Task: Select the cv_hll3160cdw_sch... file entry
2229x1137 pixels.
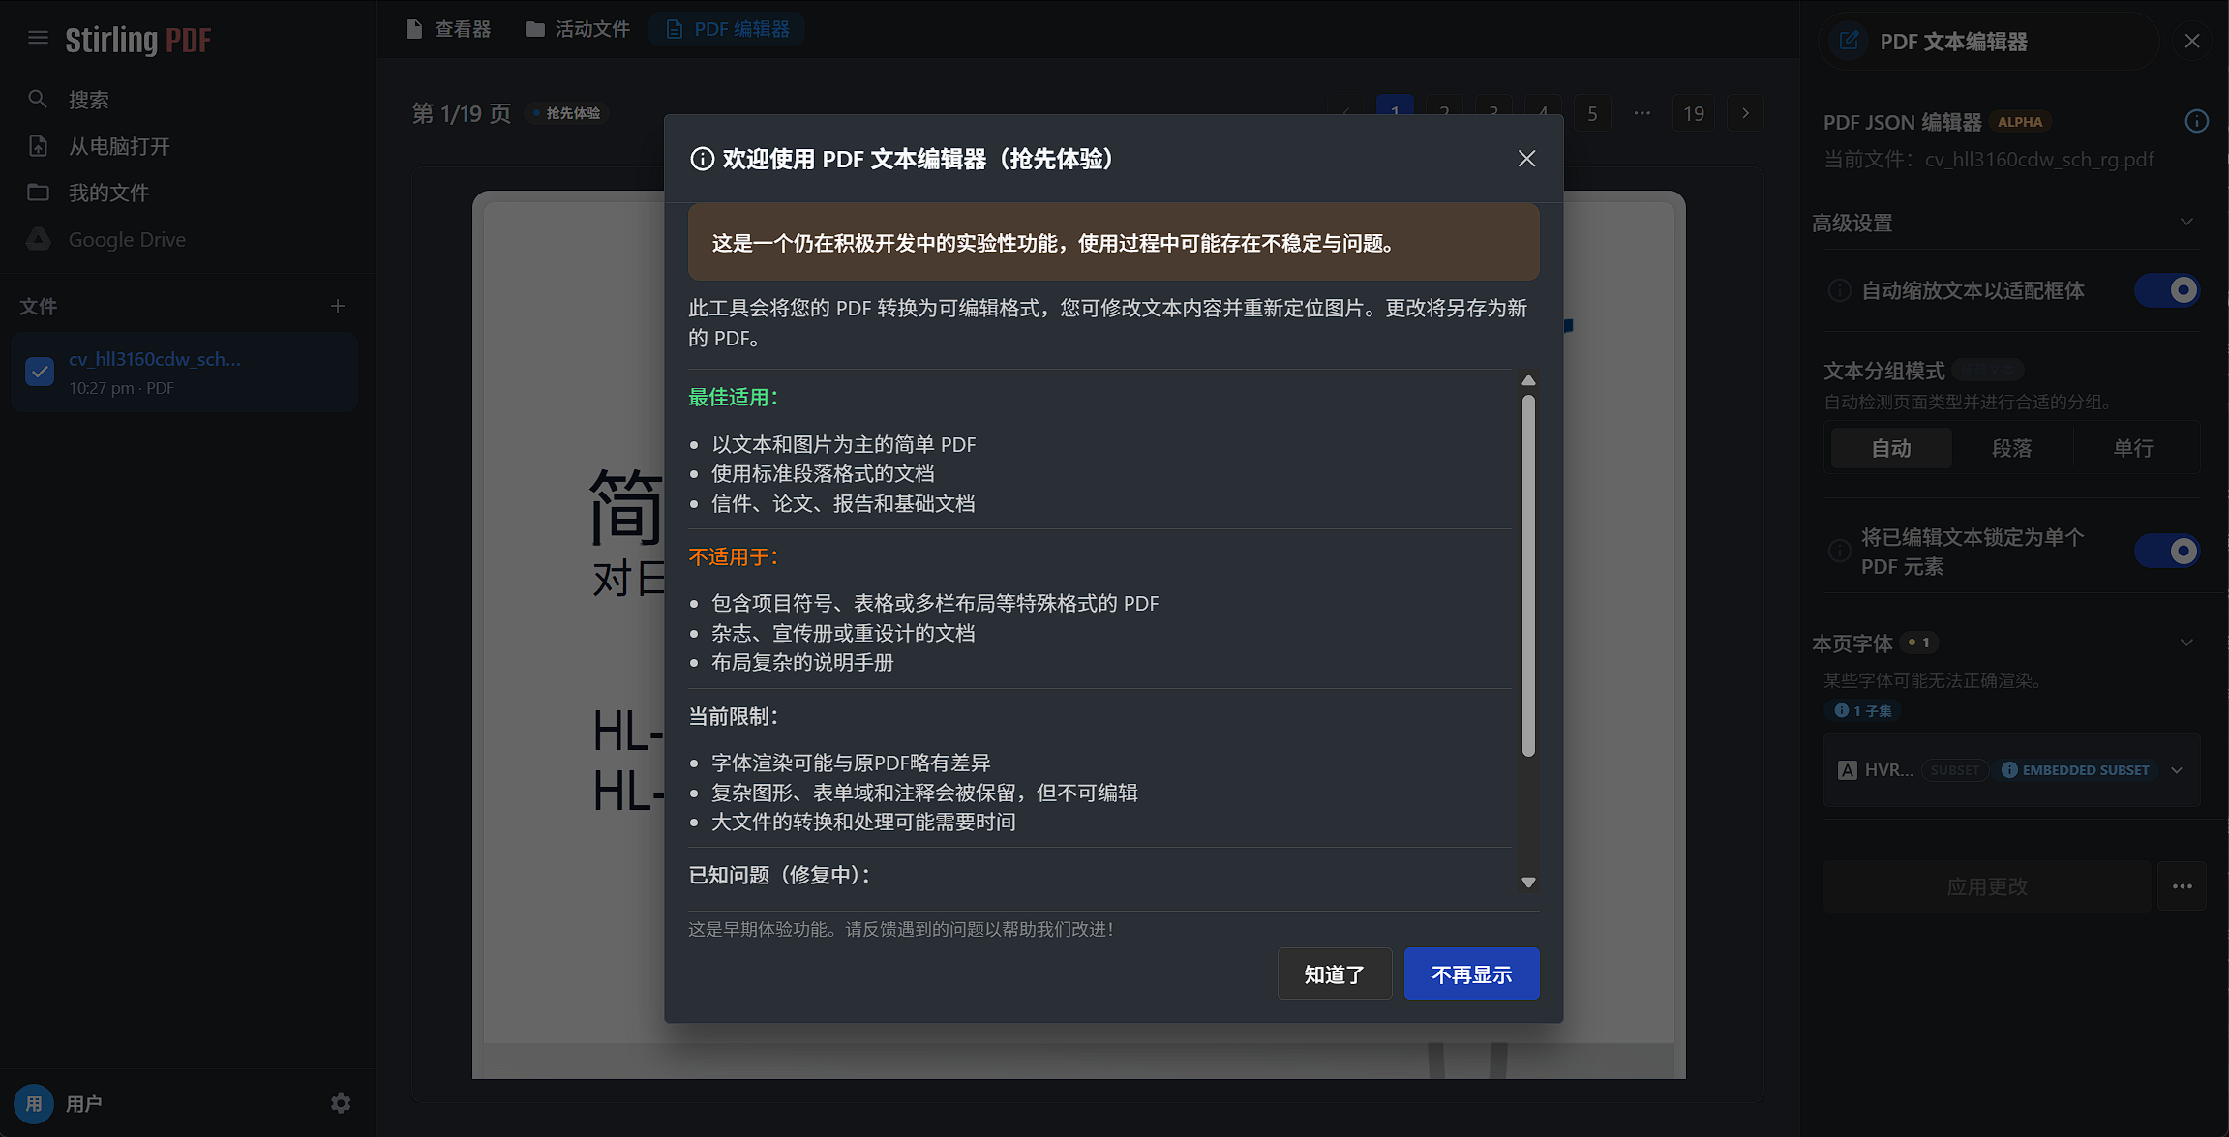Action: [x=185, y=373]
